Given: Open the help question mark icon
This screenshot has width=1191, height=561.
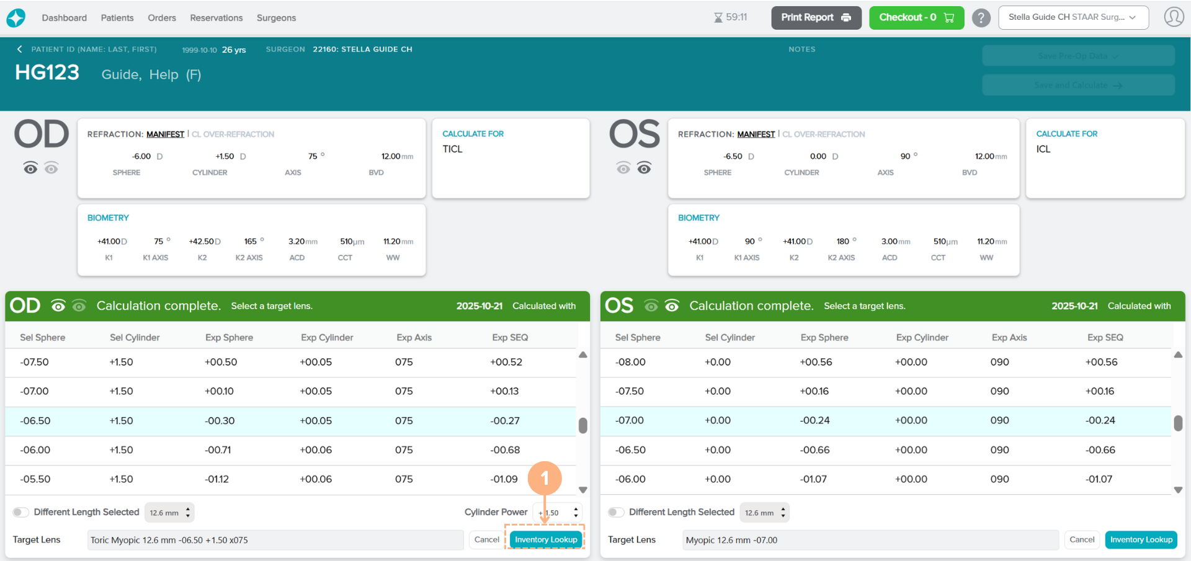Looking at the screenshot, I should coord(981,18).
